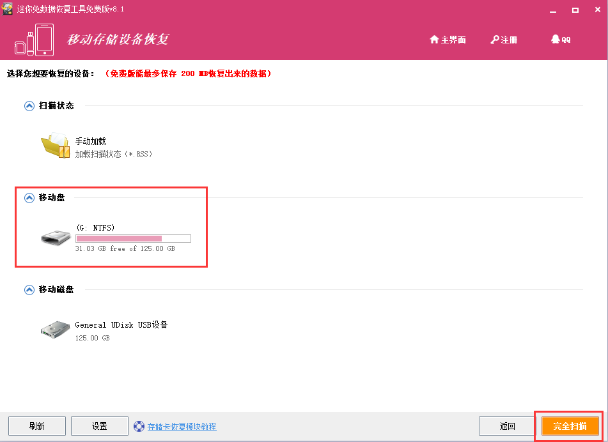
Task: Open the 存储卡恢复模块教程 tutorial link
Action: pos(182,427)
